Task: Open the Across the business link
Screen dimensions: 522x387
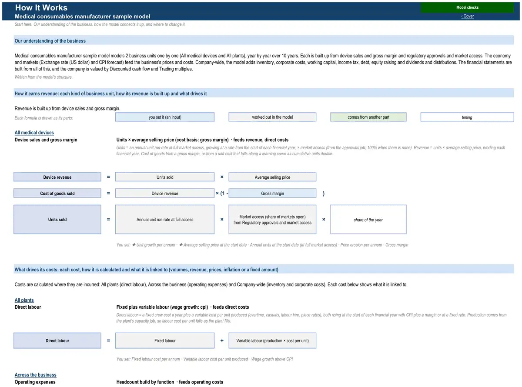Action: pos(36,375)
